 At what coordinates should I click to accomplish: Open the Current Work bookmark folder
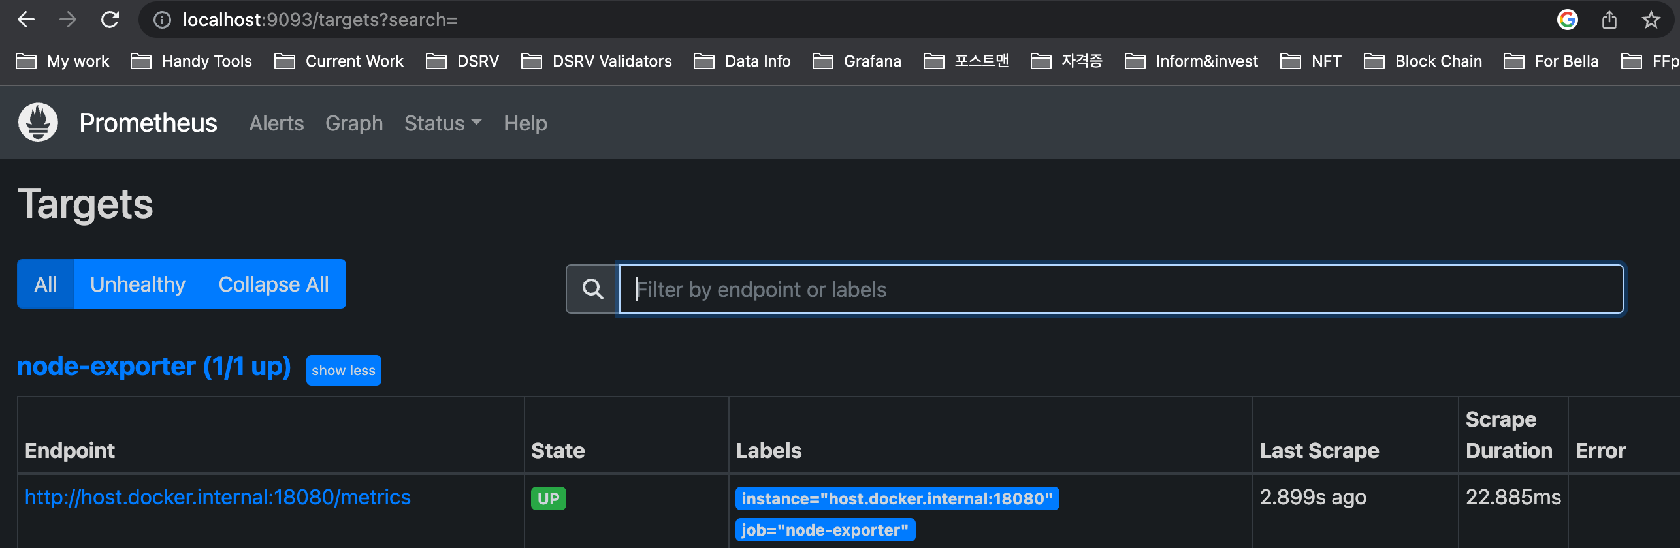click(x=339, y=61)
